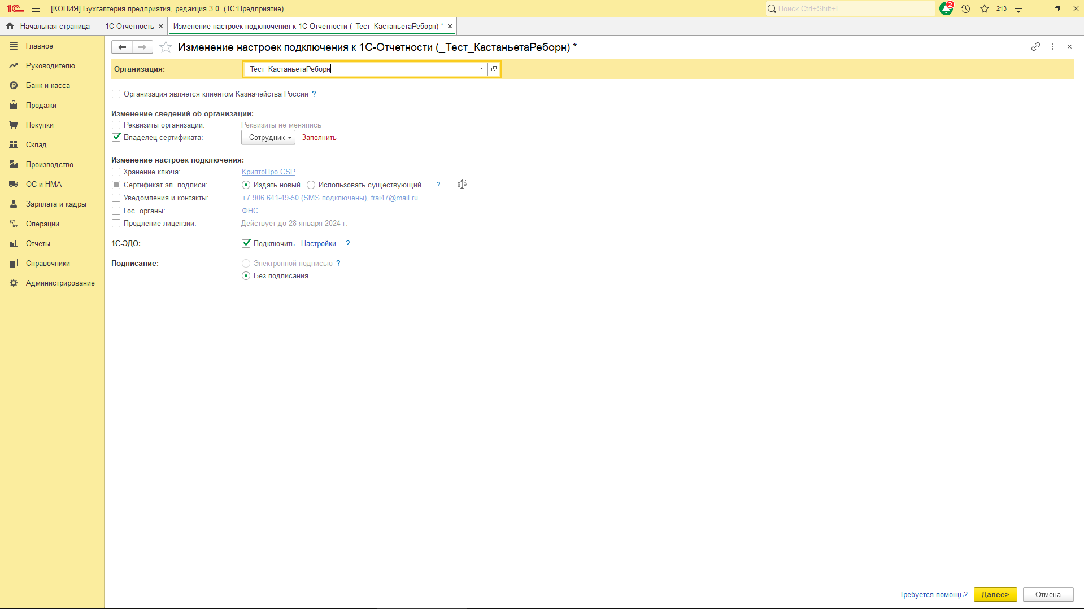Open the title bar settings lines icon
1084x609 pixels.
click(x=1018, y=8)
